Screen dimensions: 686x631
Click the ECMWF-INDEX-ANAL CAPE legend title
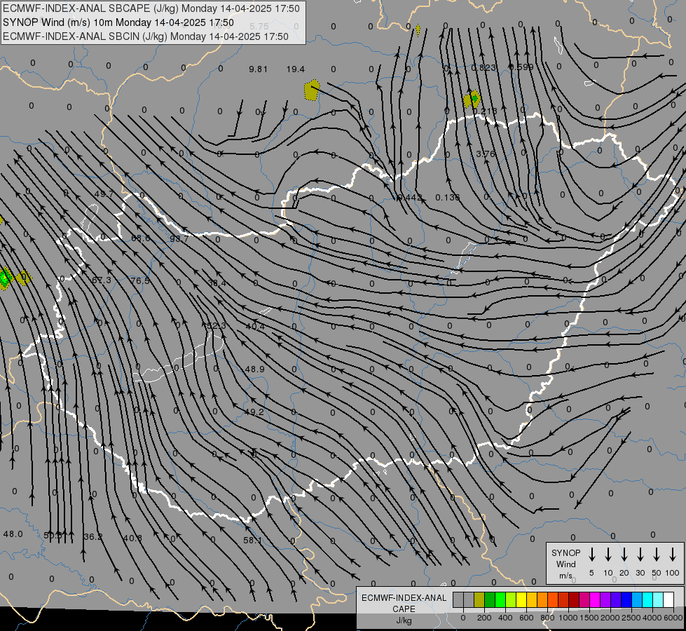tap(404, 603)
